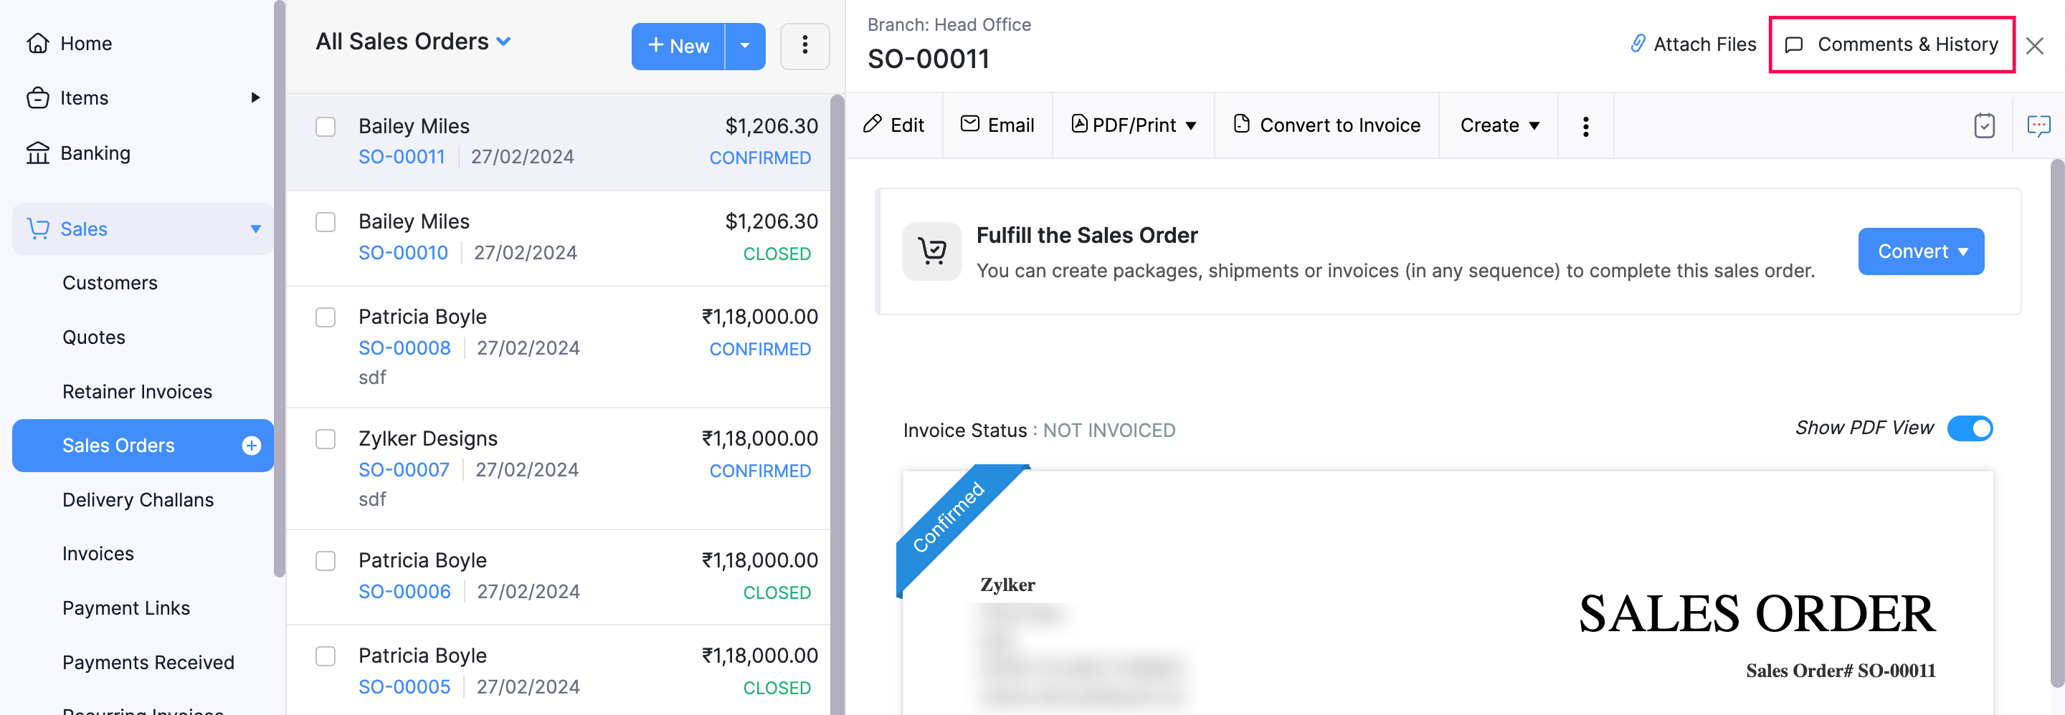
Task: Turn off Show PDF View toggle
Action: click(x=1969, y=428)
